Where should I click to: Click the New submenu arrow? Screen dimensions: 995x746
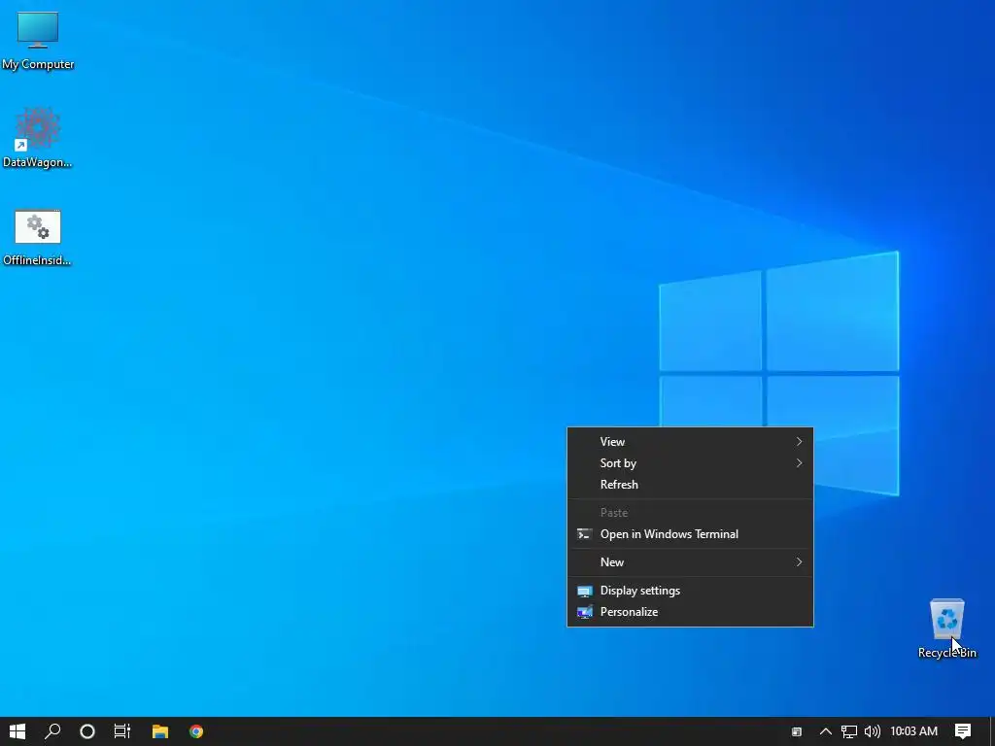click(799, 562)
